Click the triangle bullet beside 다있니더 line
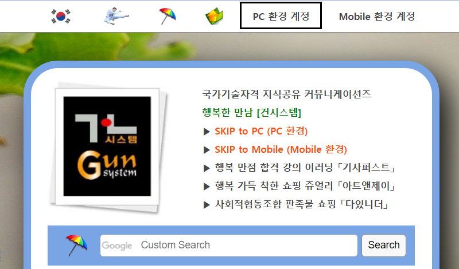This screenshot has height=269, width=459. tap(207, 205)
